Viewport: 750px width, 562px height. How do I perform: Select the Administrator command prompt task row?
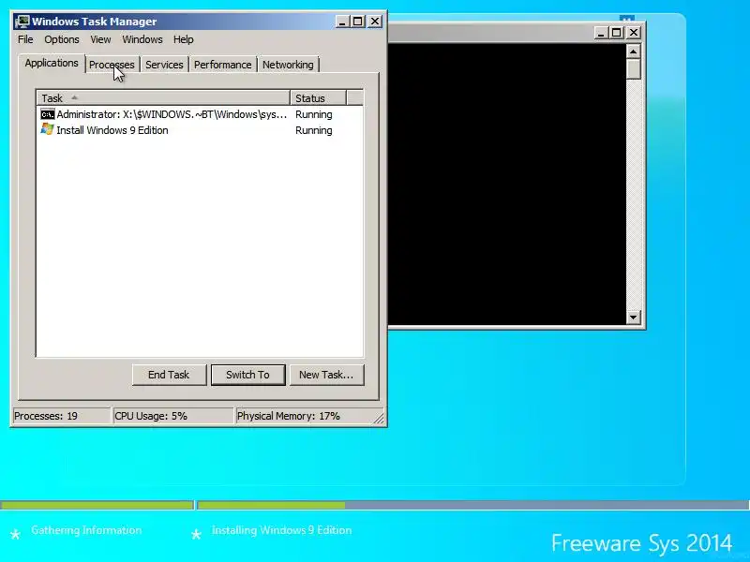(200, 114)
